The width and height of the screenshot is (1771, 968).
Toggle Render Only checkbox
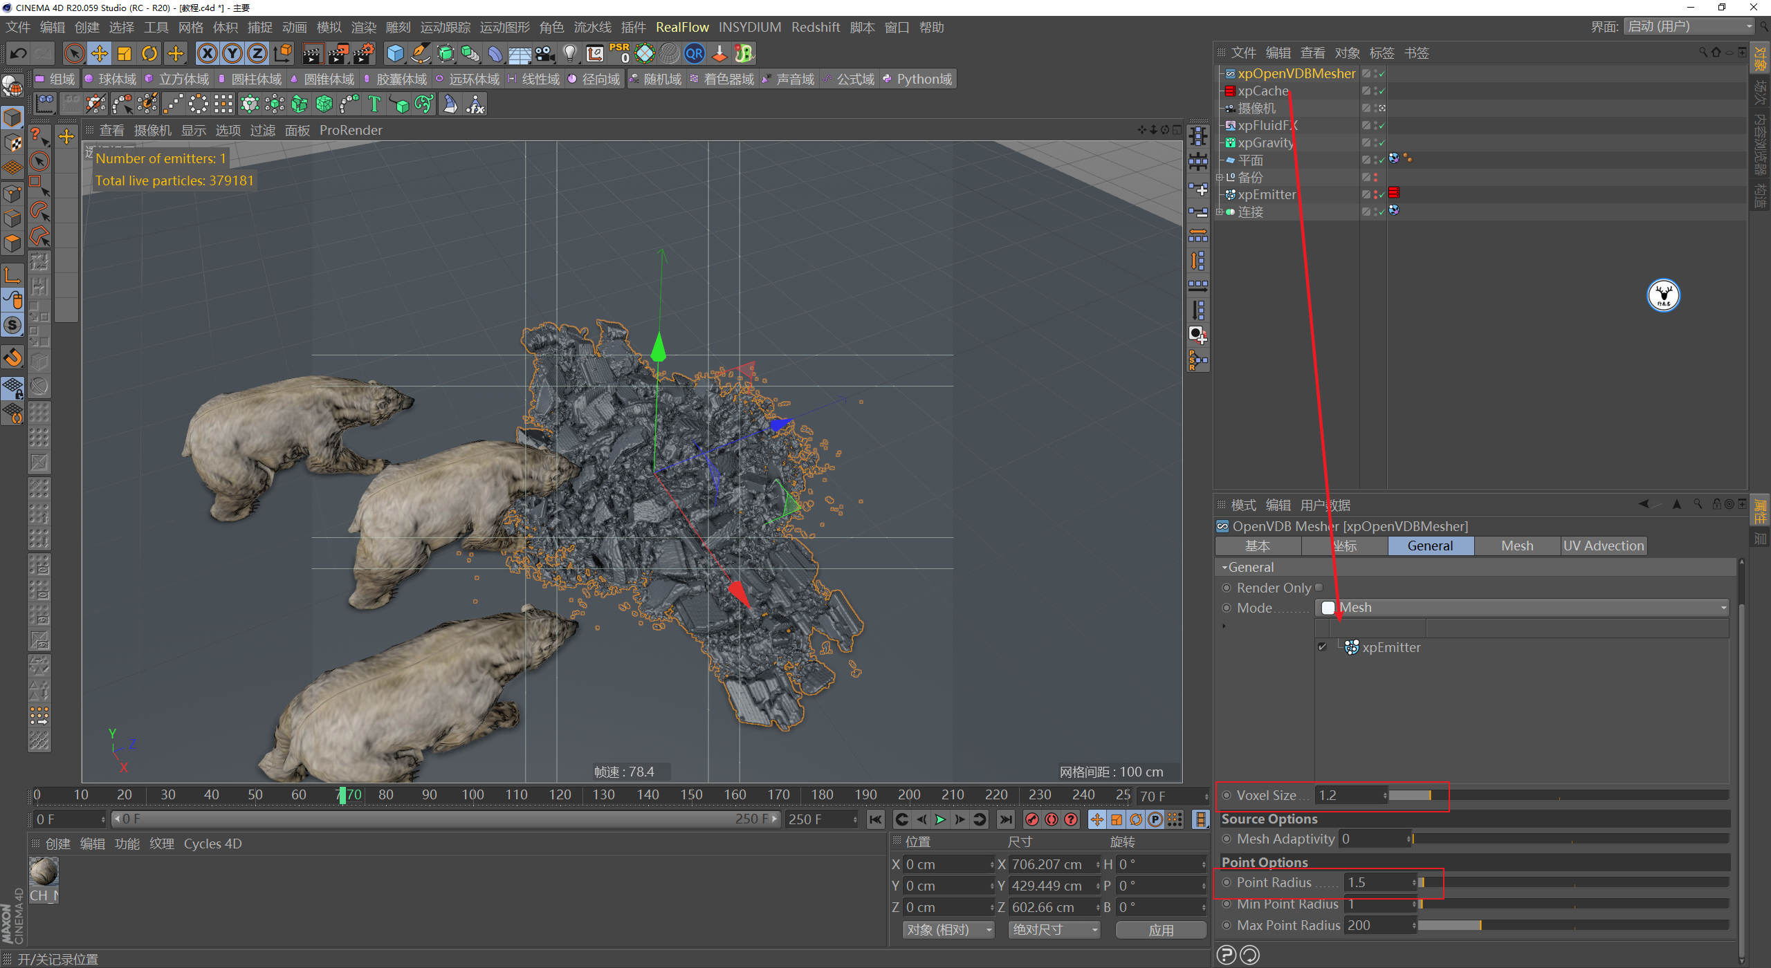1319,588
